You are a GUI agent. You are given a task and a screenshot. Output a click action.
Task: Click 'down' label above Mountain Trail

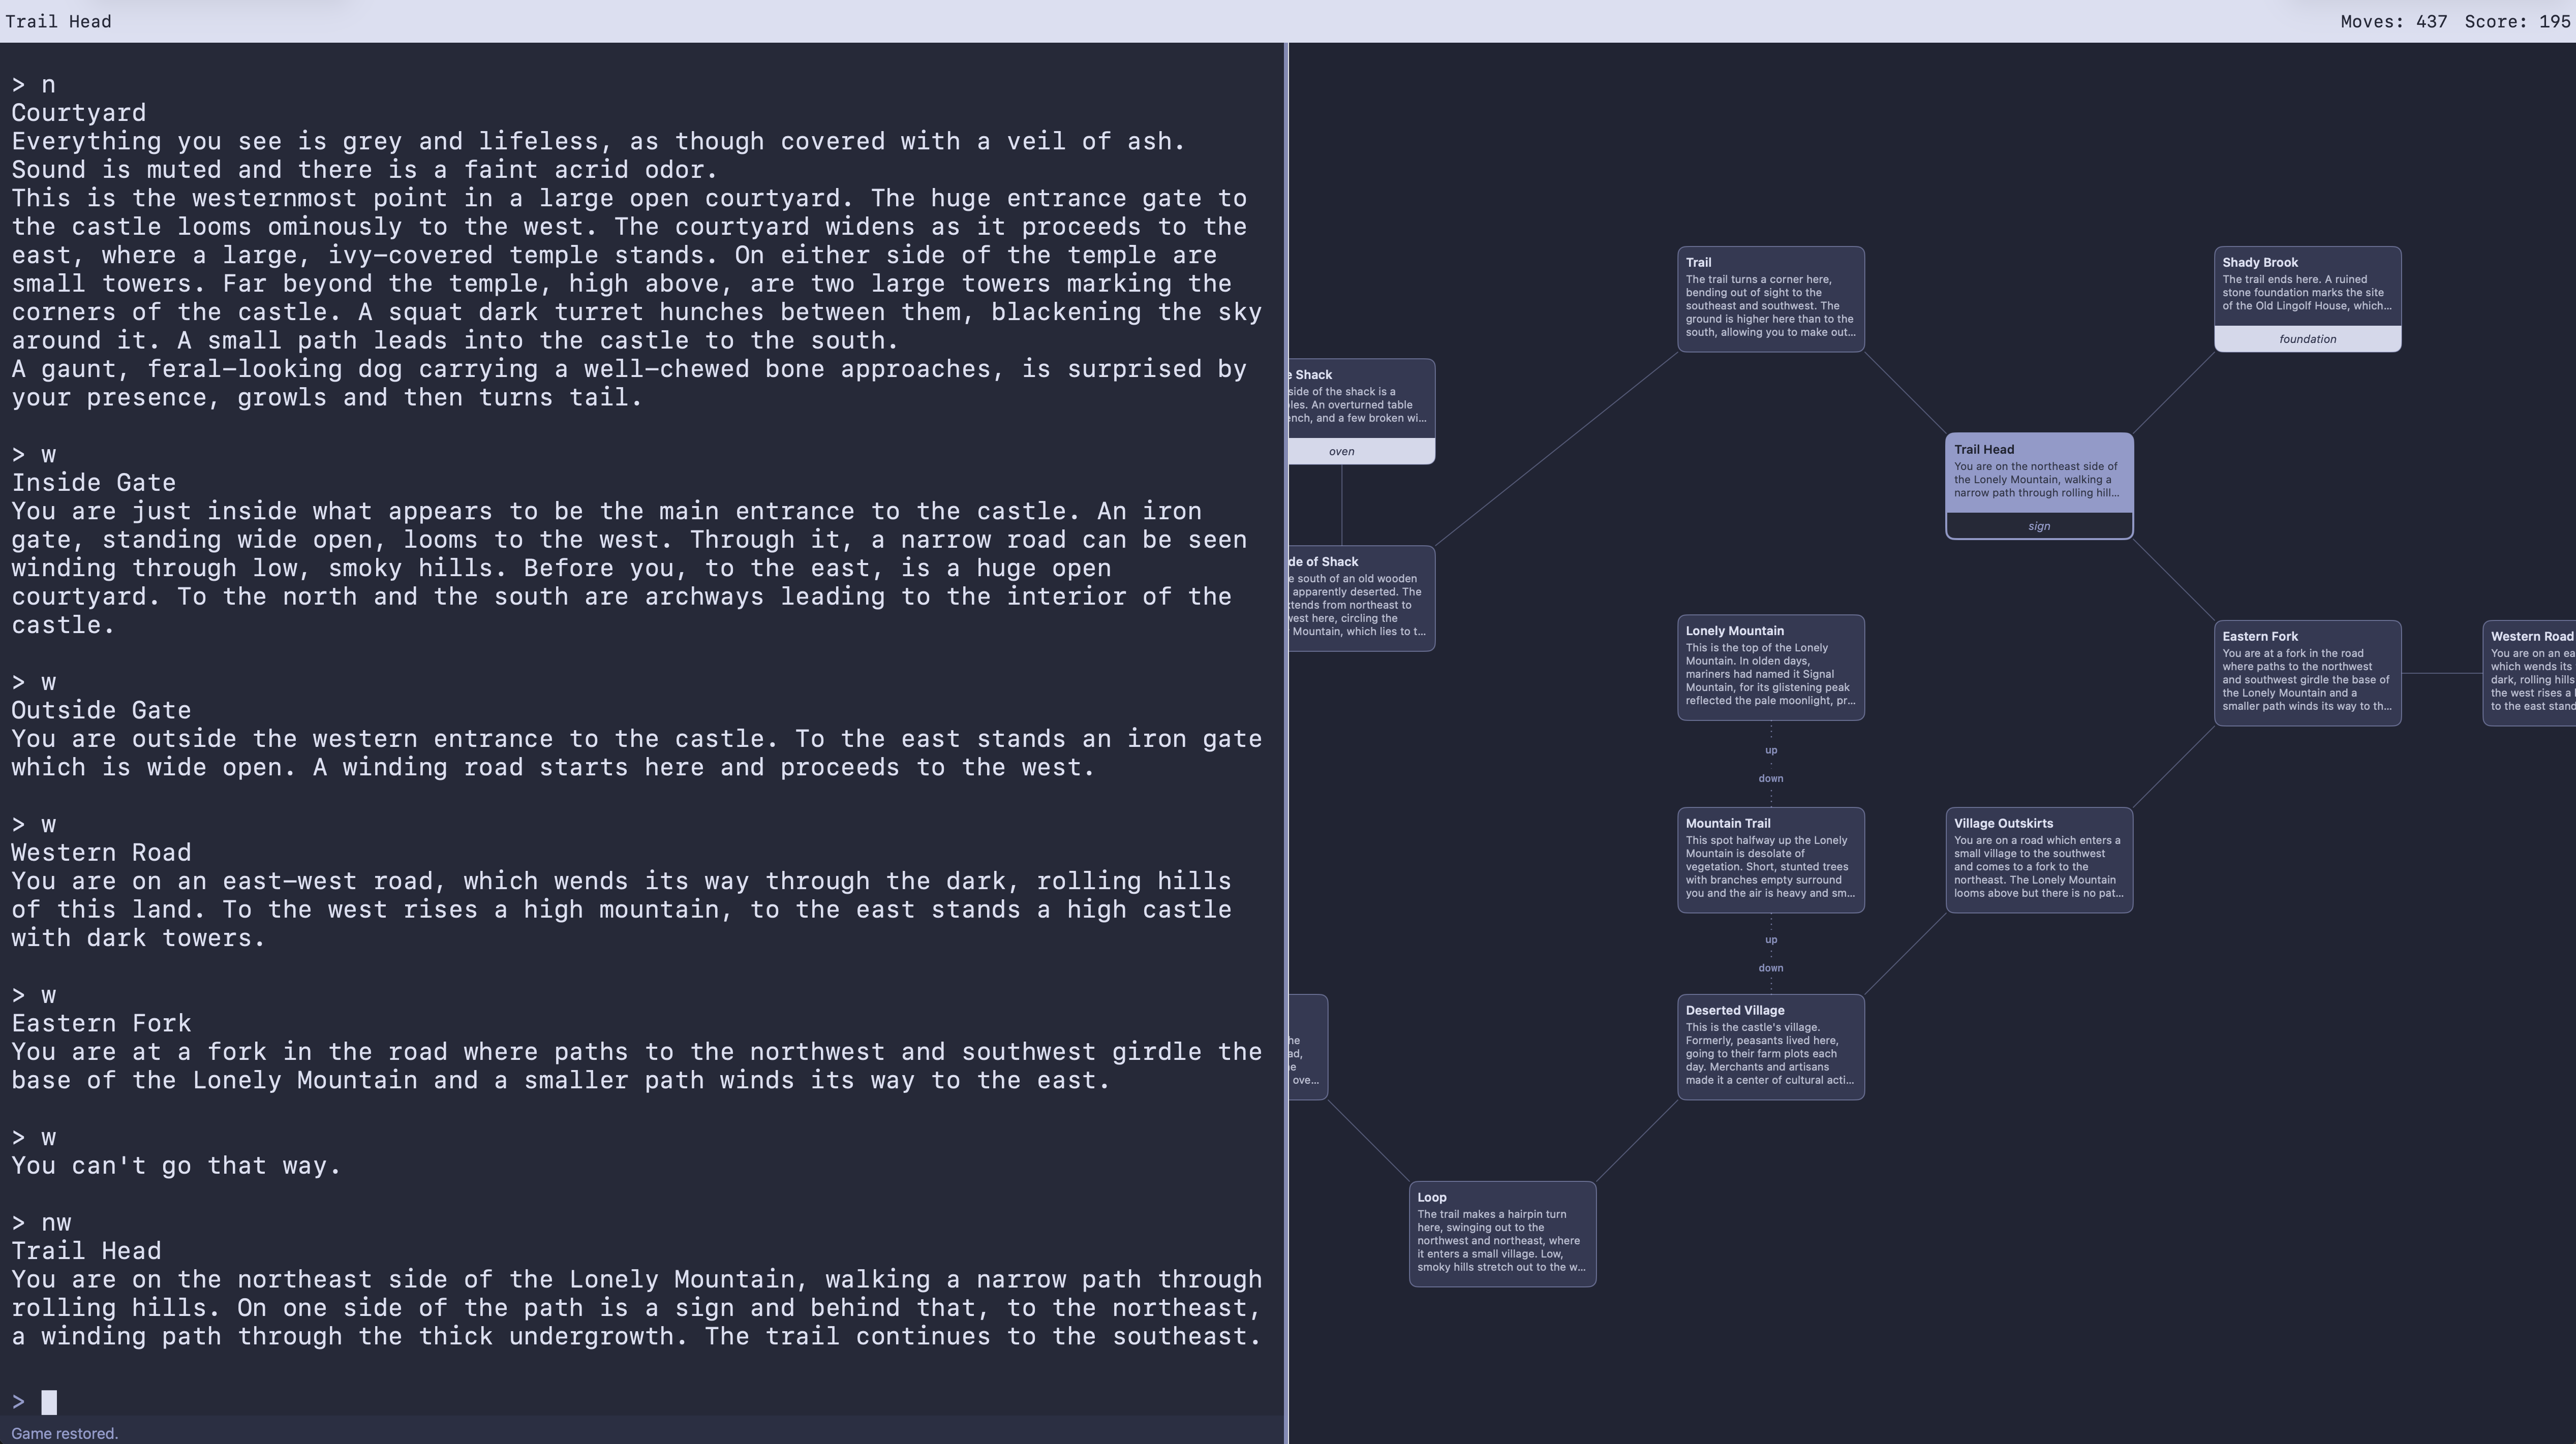(1770, 777)
